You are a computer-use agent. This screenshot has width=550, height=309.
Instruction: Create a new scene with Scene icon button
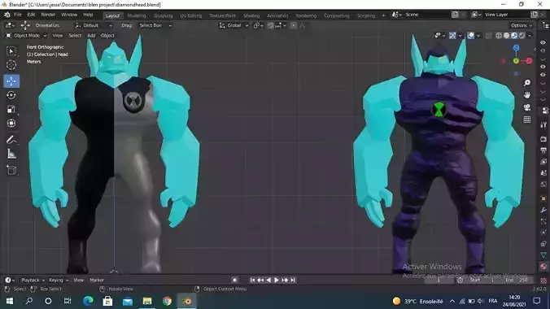[x=455, y=15]
